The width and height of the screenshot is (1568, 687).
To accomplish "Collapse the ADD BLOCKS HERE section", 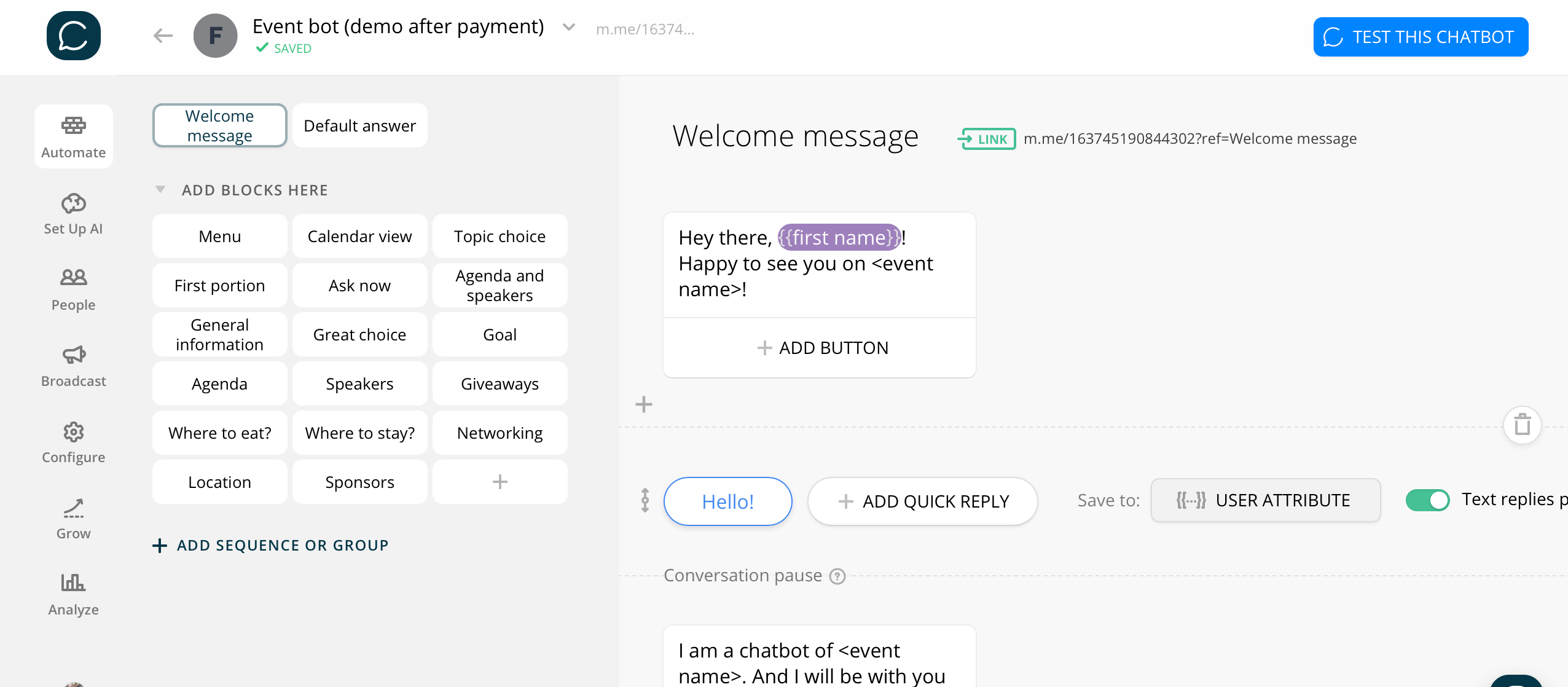I will [160, 189].
